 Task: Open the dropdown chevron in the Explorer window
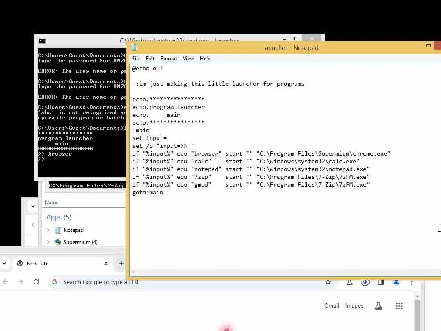(x=33, y=206)
